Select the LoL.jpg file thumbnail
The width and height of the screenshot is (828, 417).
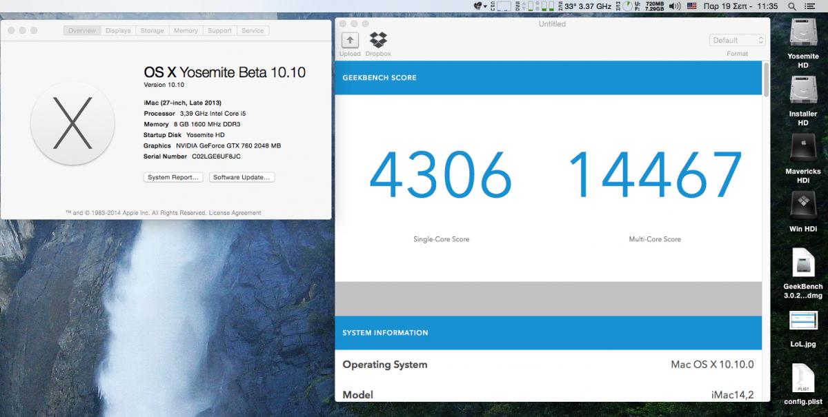803,322
